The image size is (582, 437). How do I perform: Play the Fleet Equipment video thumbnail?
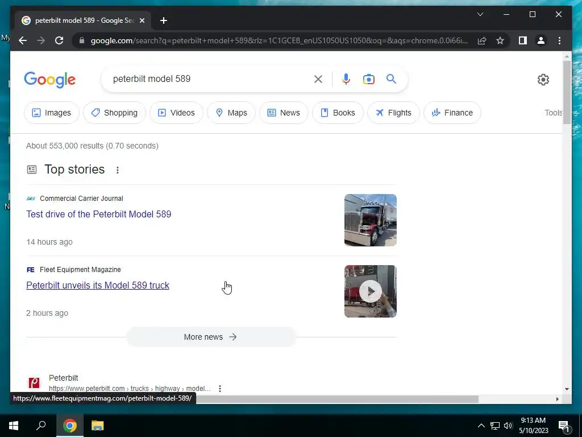pyautogui.click(x=371, y=291)
